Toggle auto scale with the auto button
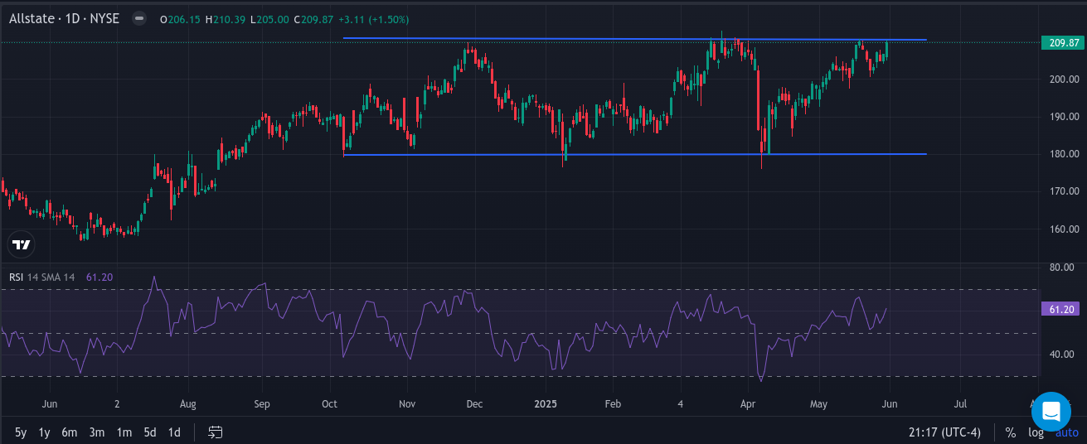Viewport: 1087px width, 444px height. pos(1066,432)
